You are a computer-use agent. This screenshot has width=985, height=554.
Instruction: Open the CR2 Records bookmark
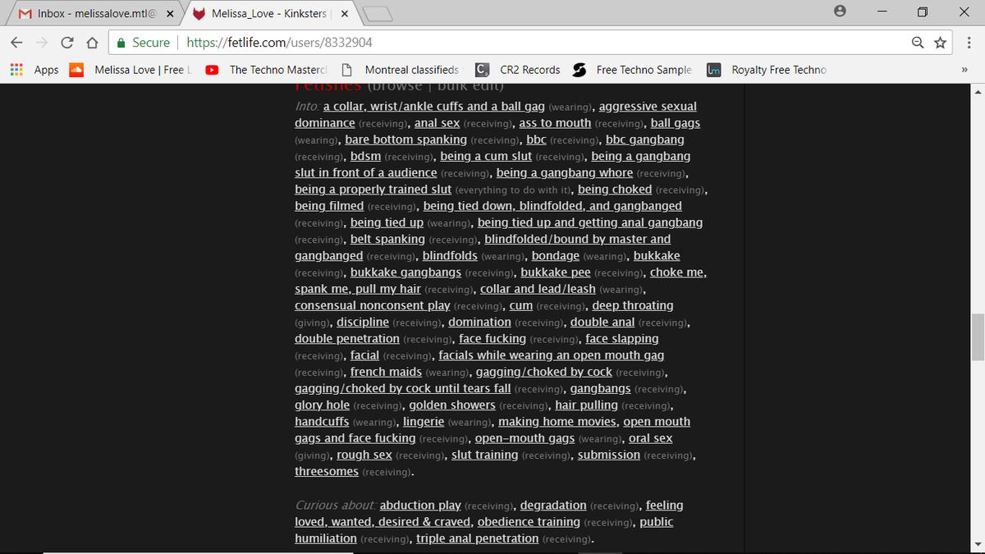[x=519, y=70]
